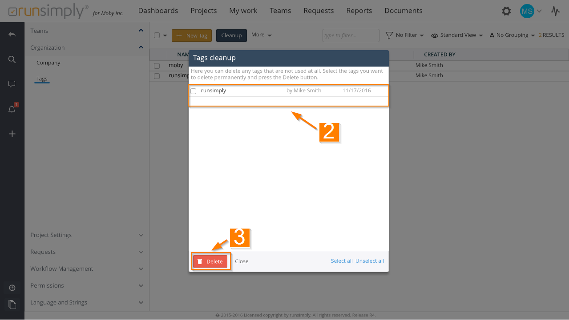Tick the runsimply checkbox in Tags cleanup
The image size is (569, 320).
194,91
